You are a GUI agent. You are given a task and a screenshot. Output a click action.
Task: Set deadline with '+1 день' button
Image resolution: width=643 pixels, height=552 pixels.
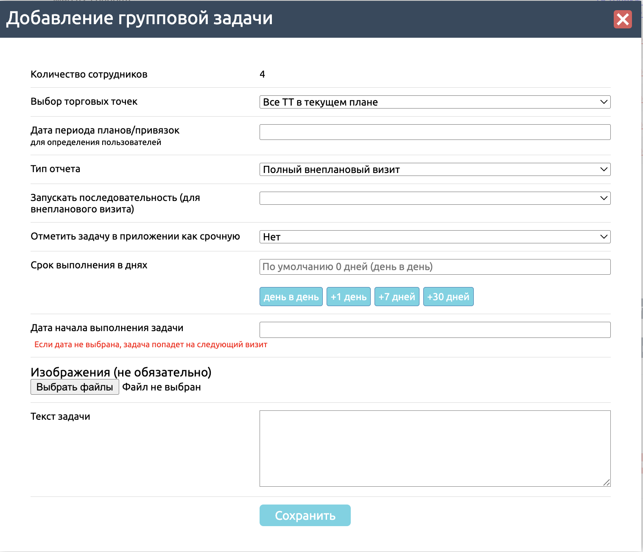348,297
